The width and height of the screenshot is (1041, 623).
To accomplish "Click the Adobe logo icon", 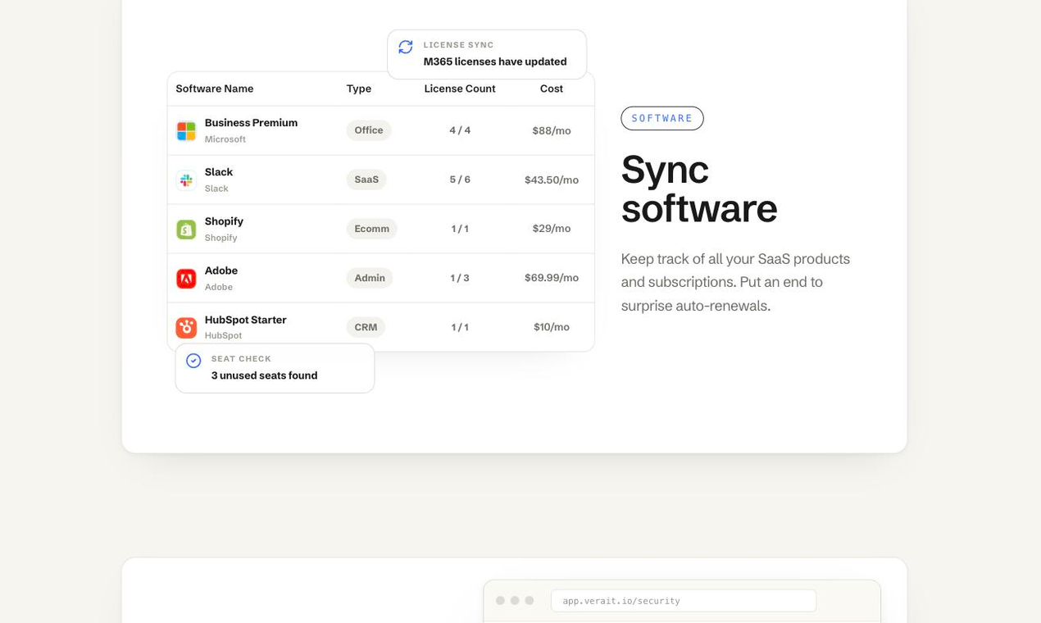I will tap(186, 278).
